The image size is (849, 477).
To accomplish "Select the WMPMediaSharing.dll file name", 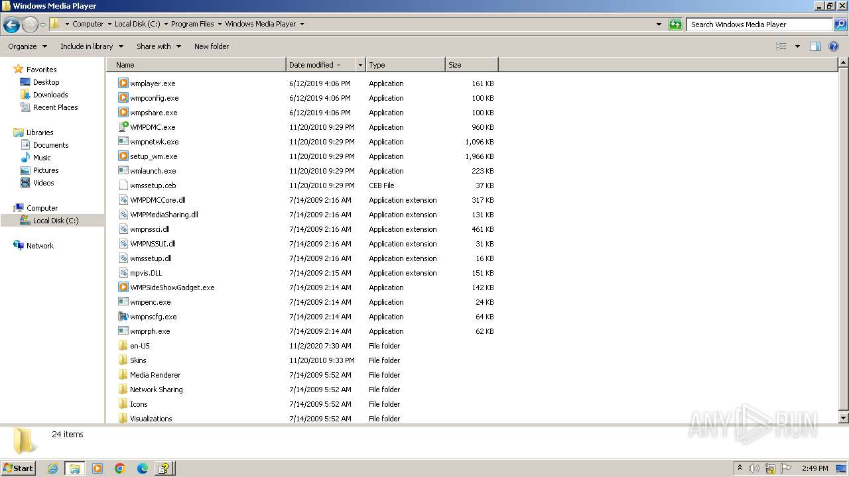I will [164, 215].
